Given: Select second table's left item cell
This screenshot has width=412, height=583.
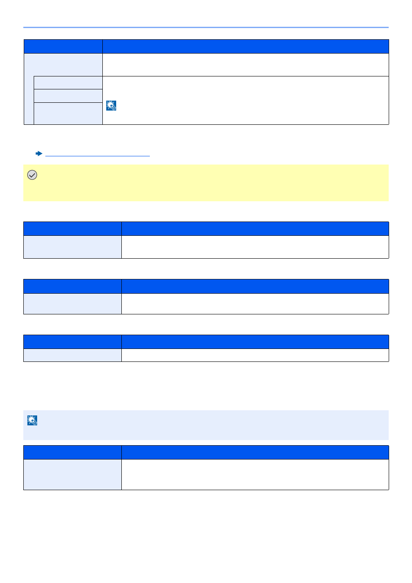Looking at the screenshot, I should tap(73, 247).
